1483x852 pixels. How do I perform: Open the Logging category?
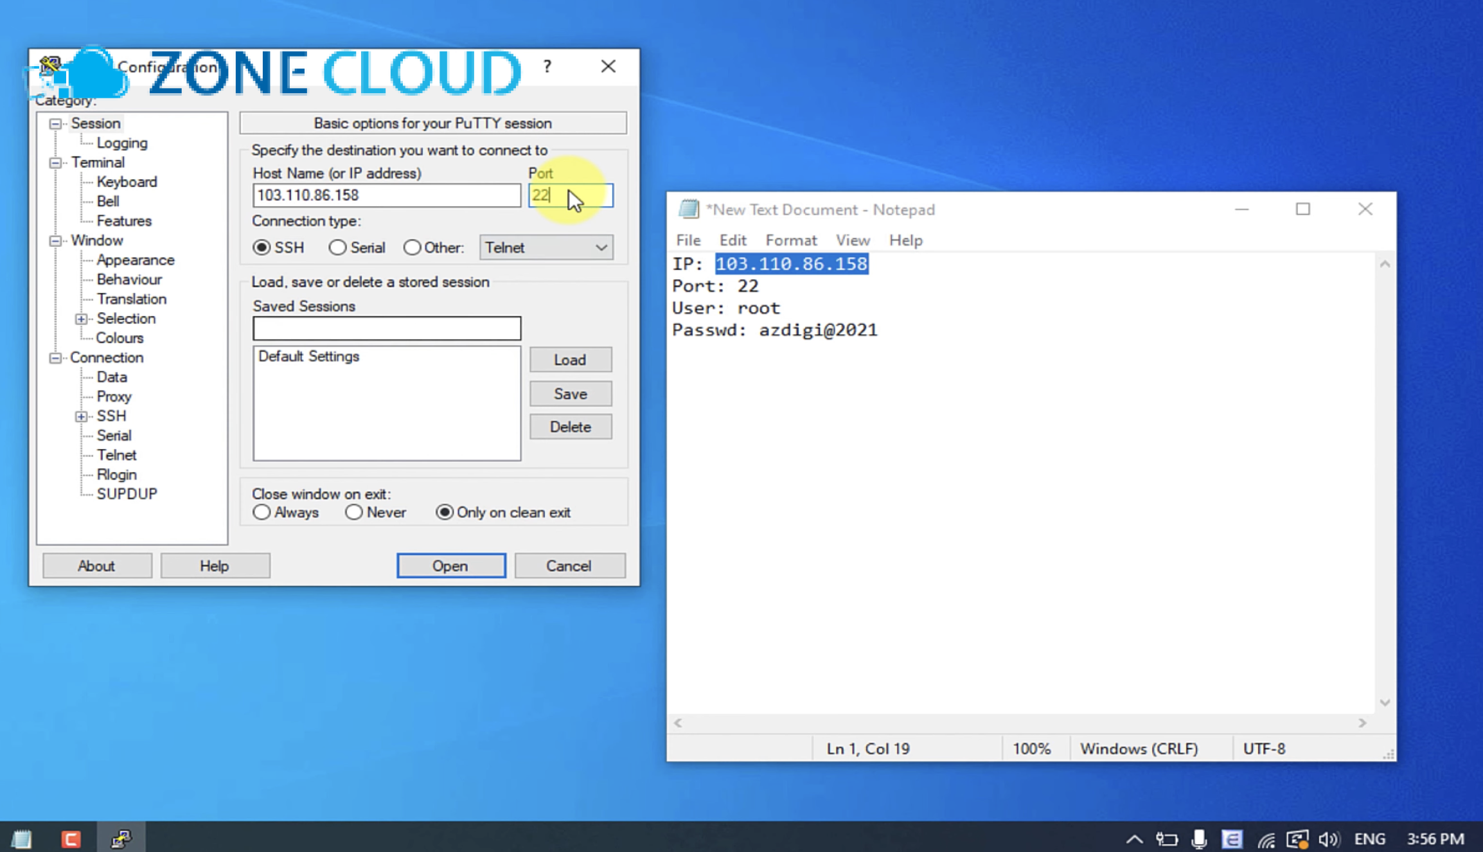point(122,143)
